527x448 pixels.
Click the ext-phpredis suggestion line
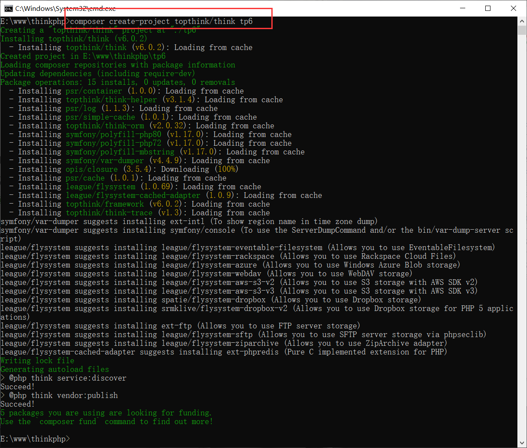[x=224, y=352]
